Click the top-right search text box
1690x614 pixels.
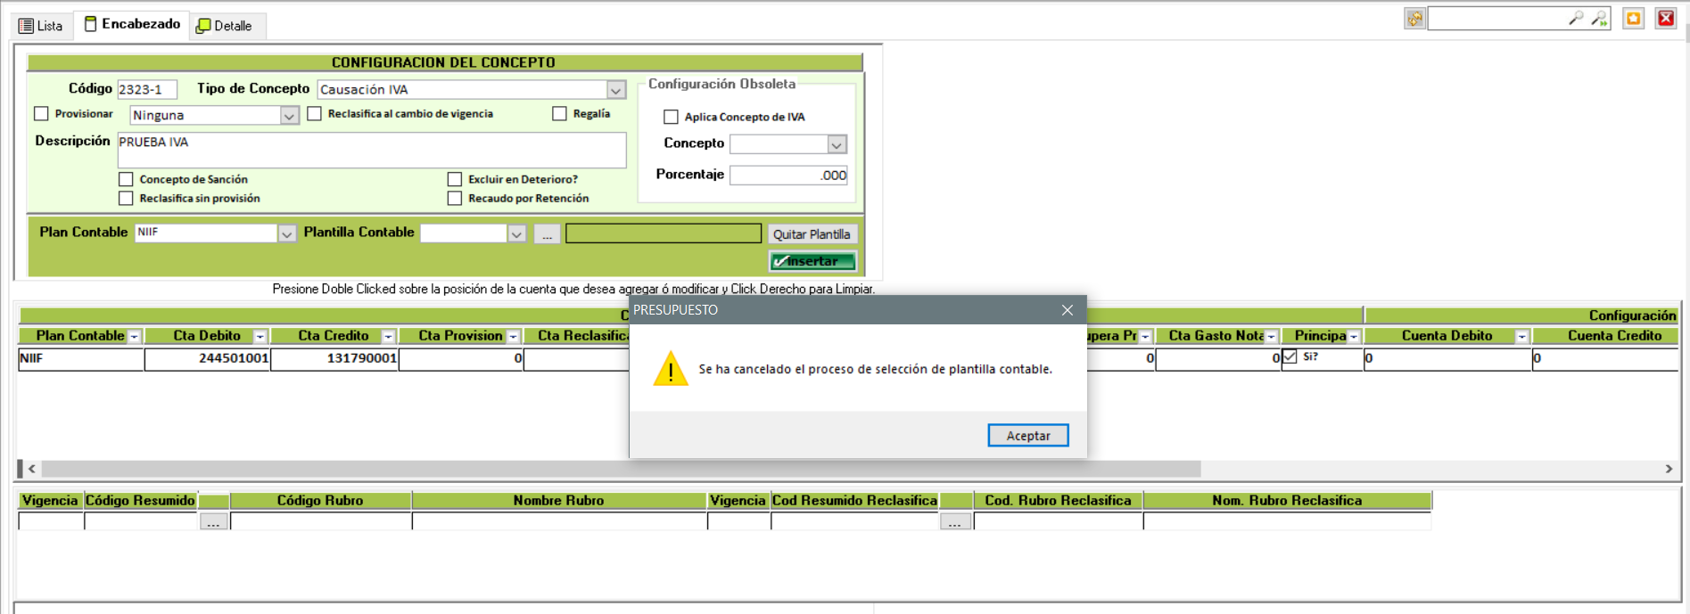pyautogui.click(x=1496, y=18)
